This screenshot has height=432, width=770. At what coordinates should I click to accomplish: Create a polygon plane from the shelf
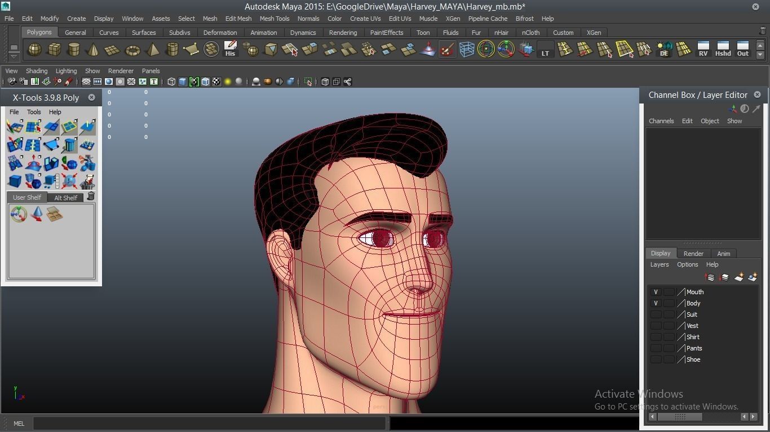pos(113,49)
